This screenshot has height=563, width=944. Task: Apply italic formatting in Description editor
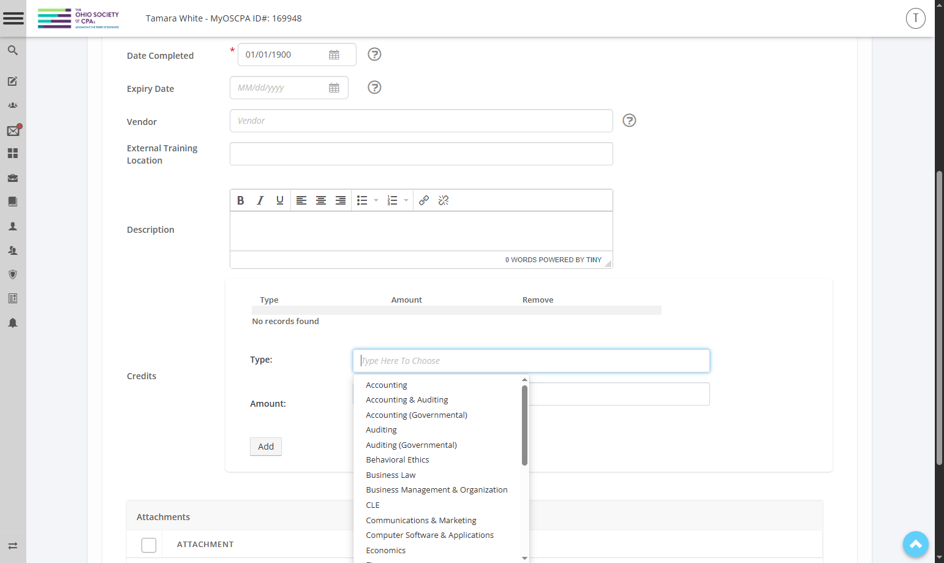point(260,200)
